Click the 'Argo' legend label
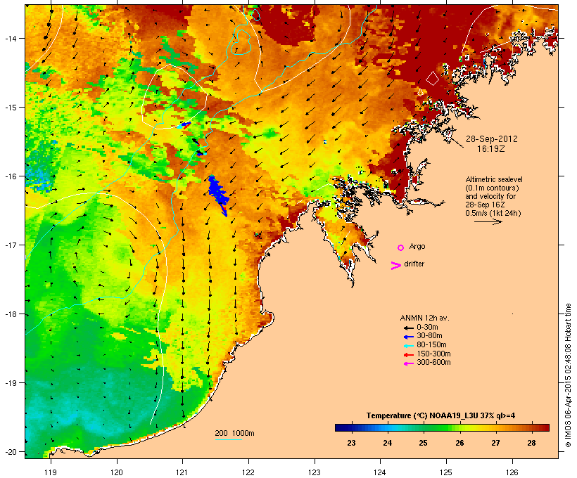Image resolution: width=577 pixels, height=478 pixels. point(417,246)
